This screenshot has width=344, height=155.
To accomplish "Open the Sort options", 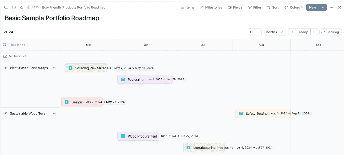I will pos(273,7).
